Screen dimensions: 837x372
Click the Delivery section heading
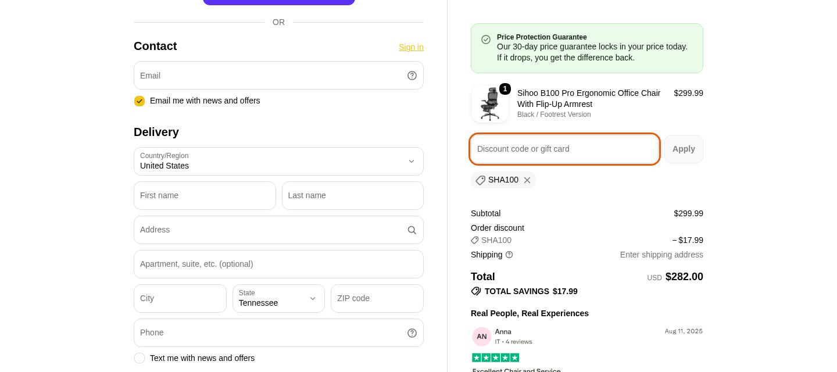pos(156,133)
